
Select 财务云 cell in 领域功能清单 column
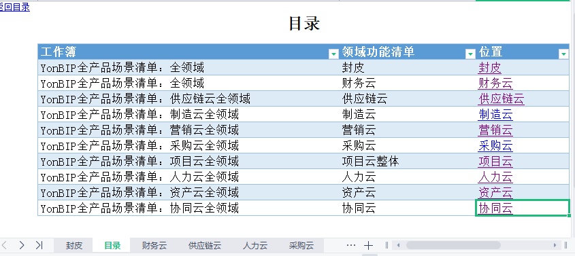(408, 84)
